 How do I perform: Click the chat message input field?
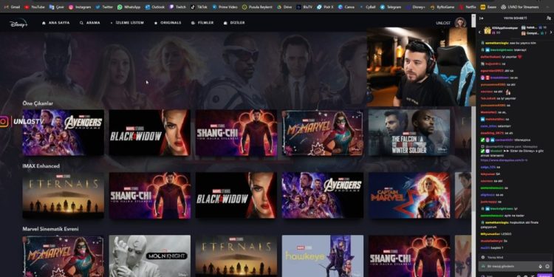(515, 266)
